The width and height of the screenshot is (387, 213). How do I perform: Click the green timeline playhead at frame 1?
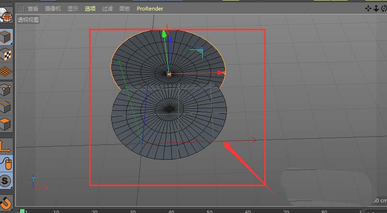[22, 211]
